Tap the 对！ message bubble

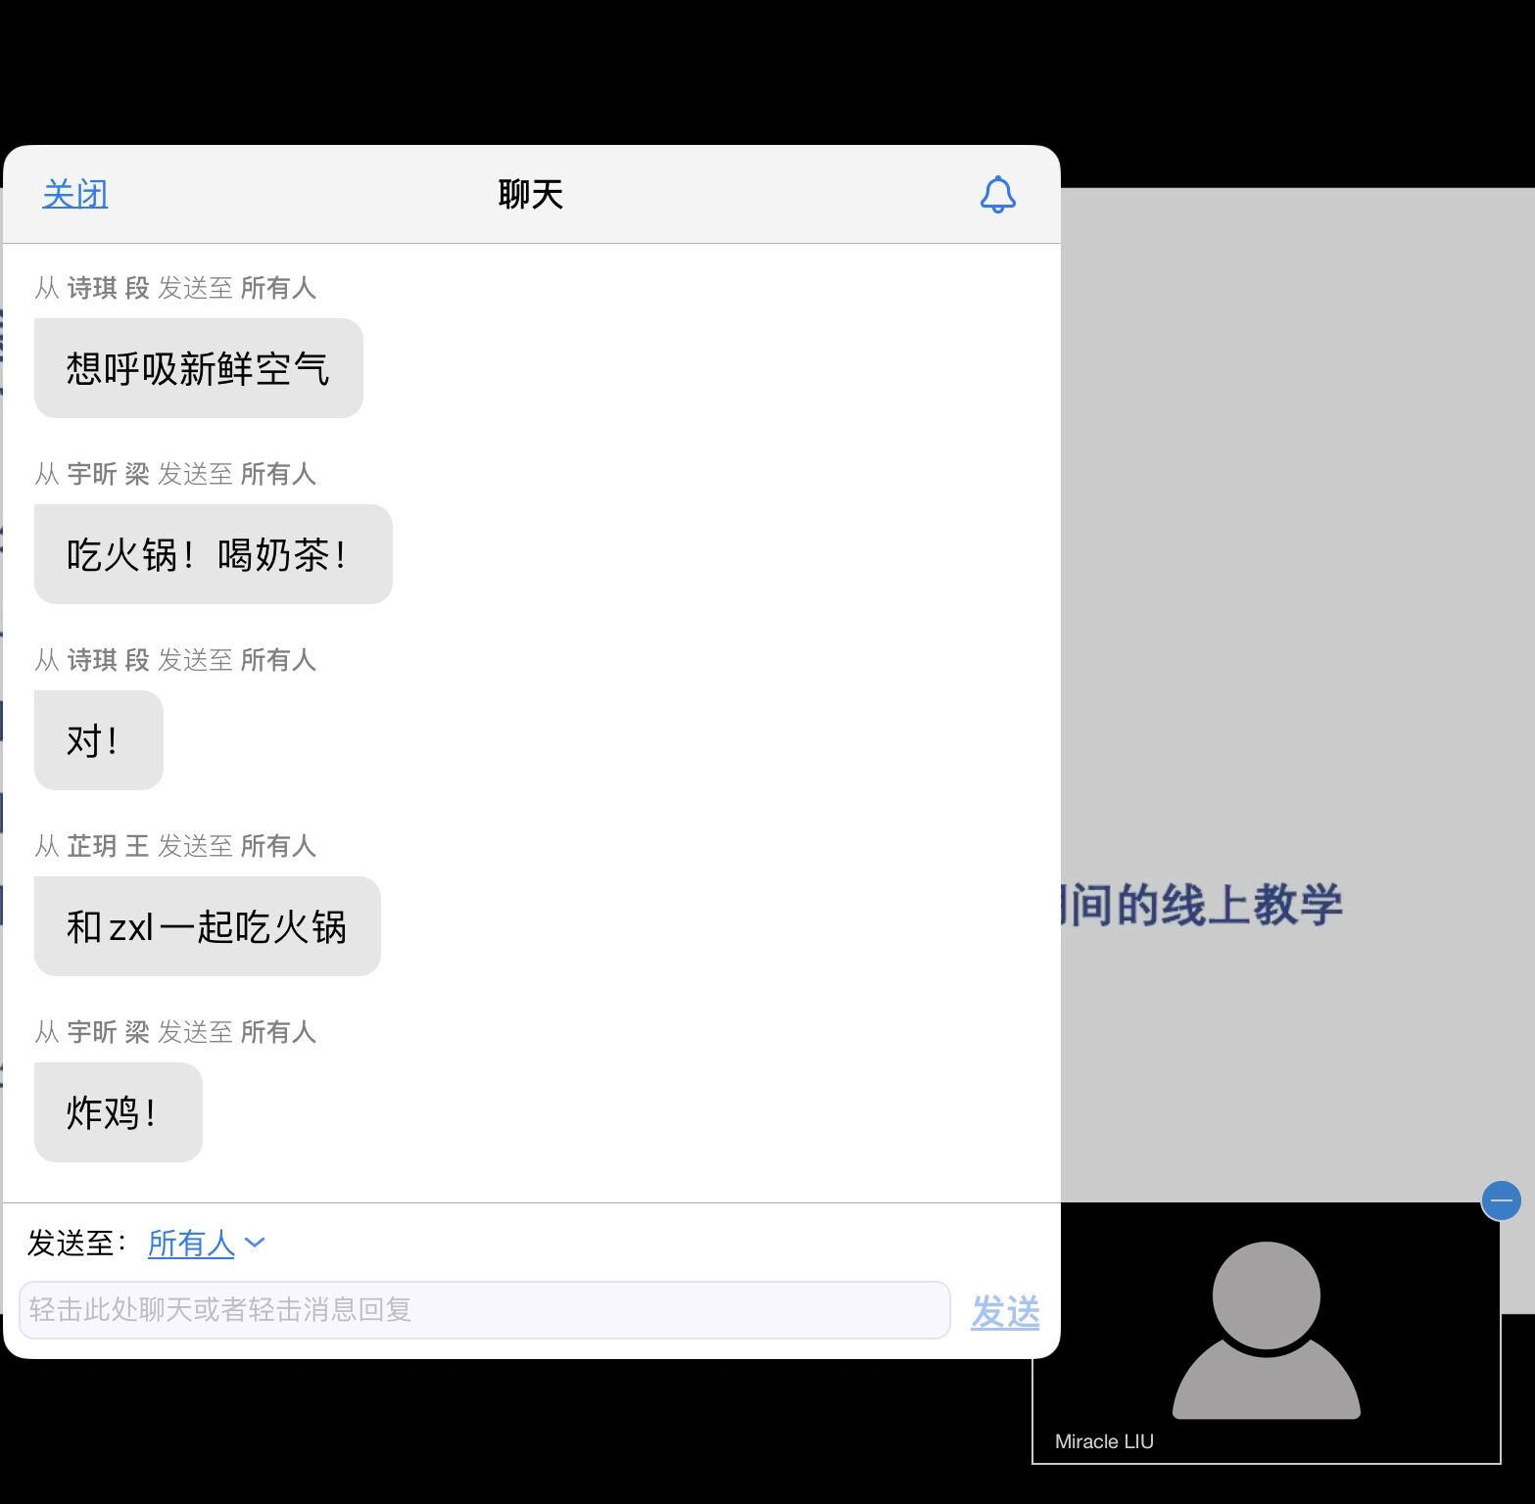(98, 741)
